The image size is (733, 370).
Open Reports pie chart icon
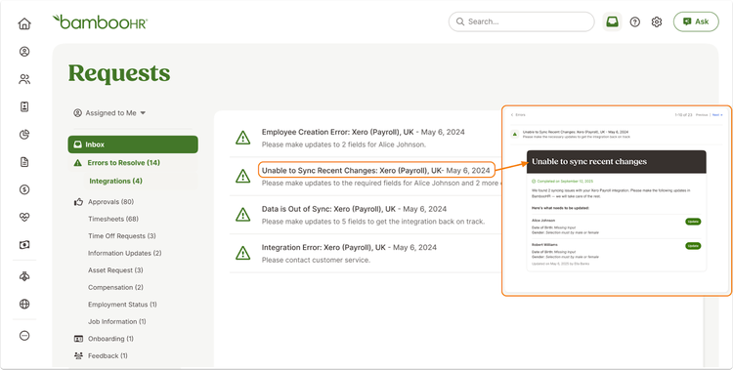[24, 135]
